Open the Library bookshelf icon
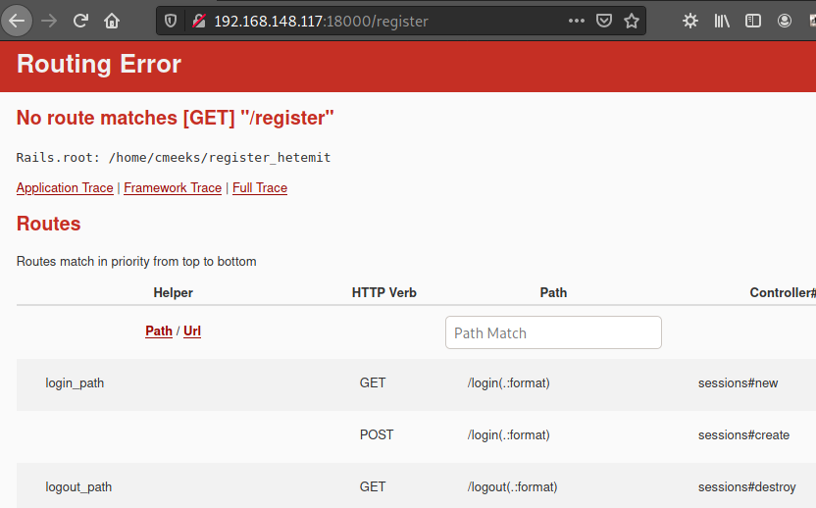 pyautogui.click(x=722, y=21)
